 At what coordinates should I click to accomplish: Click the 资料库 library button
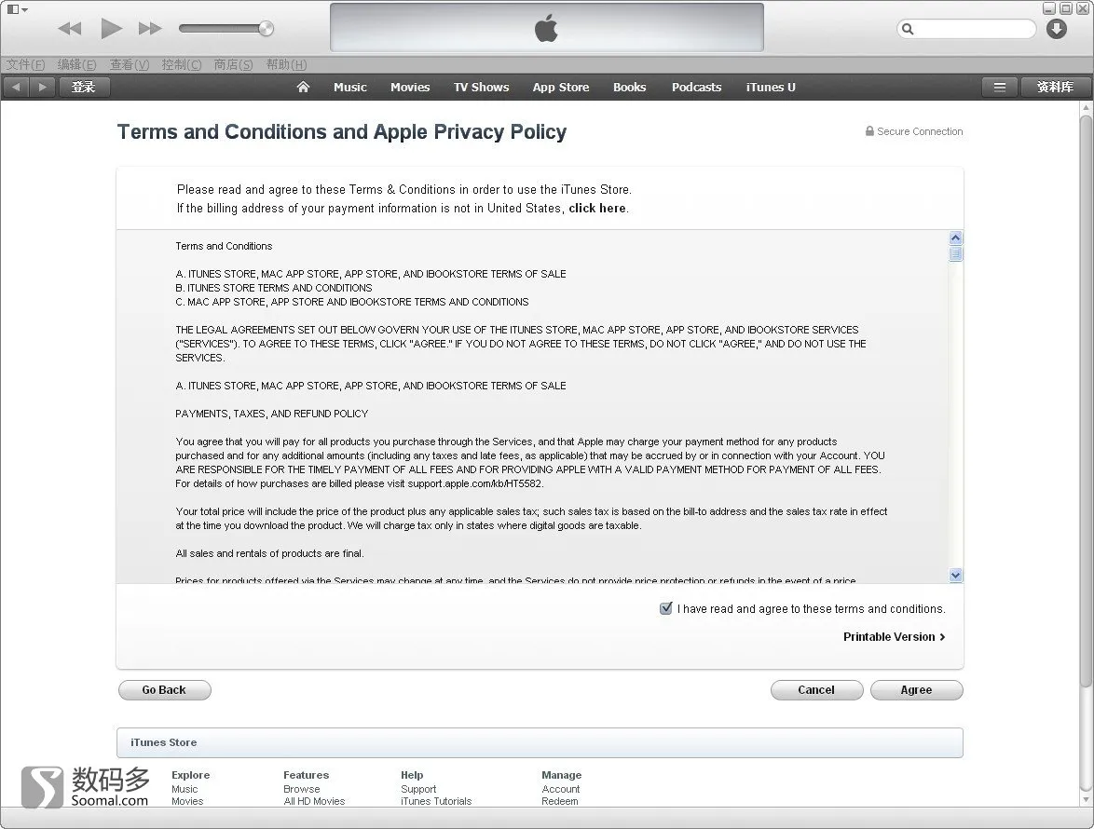pyautogui.click(x=1055, y=88)
